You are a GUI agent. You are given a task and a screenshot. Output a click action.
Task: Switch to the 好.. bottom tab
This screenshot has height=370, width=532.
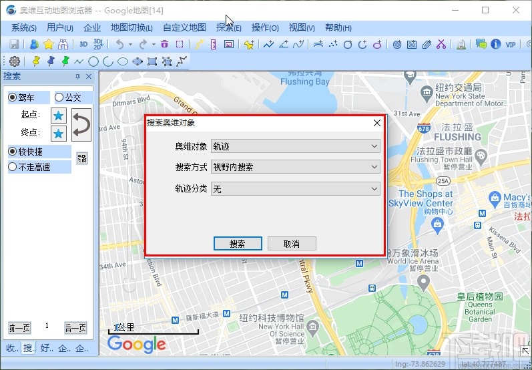tap(47, 348)
